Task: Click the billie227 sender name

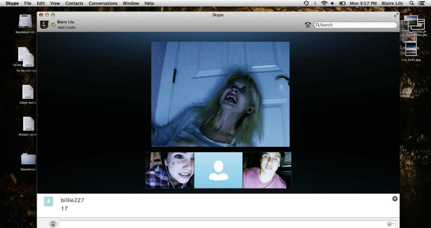Action: coord(72,200)
